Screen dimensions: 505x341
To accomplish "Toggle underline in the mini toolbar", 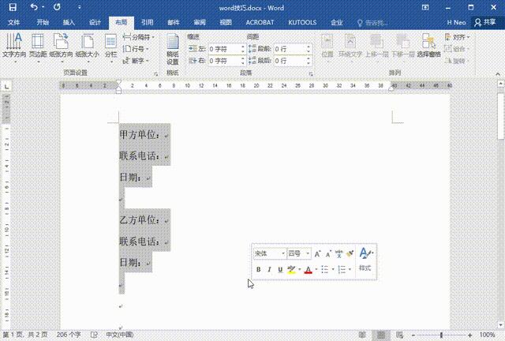I will [x=280, y=269].
